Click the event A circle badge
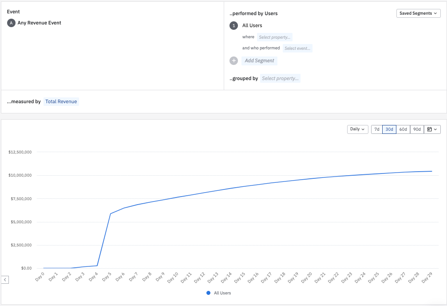The height and width of the screenshot is (306, 447). [12, 23]
